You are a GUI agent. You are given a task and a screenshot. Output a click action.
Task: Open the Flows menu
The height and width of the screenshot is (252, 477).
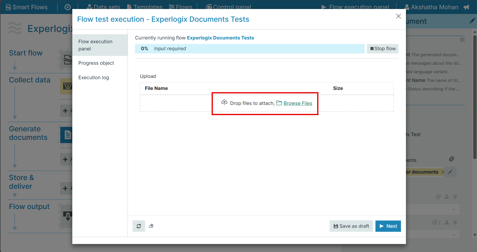181,7
